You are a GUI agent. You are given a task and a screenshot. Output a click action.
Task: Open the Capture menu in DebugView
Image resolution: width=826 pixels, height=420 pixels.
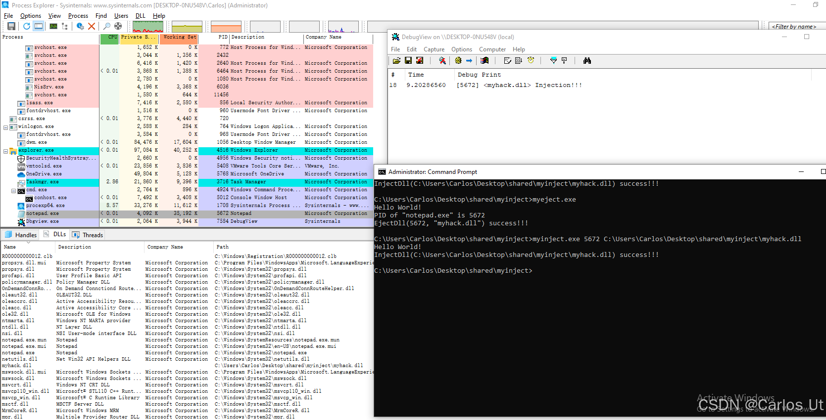(x=434, y=49)
